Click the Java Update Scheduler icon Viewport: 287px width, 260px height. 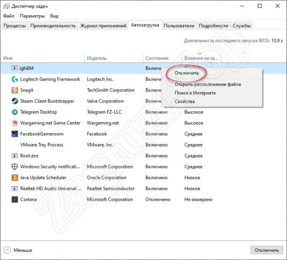point(15,178)
